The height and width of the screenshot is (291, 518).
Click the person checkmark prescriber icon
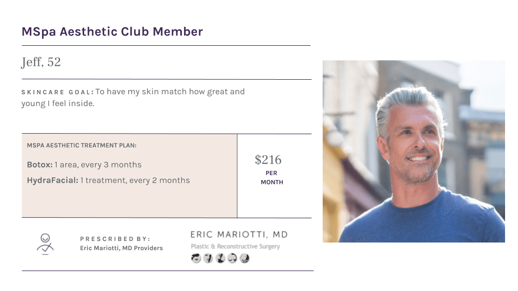[45, 244]
